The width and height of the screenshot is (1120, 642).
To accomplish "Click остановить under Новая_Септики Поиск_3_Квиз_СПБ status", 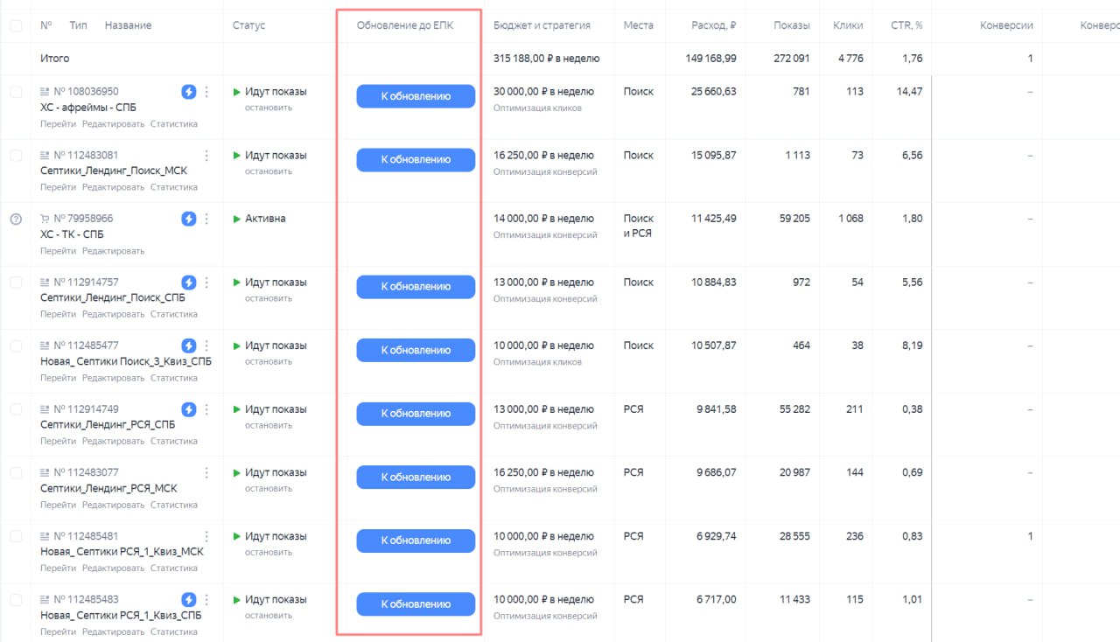I will [x=269, y=361].
